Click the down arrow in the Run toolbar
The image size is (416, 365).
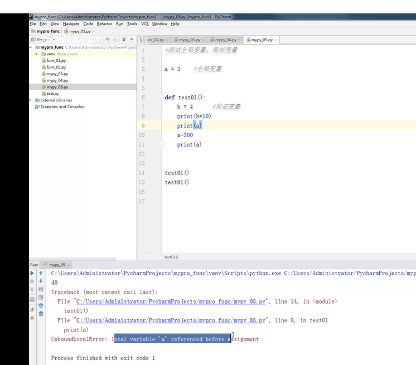pyautogui.click(x=41, y=281)
